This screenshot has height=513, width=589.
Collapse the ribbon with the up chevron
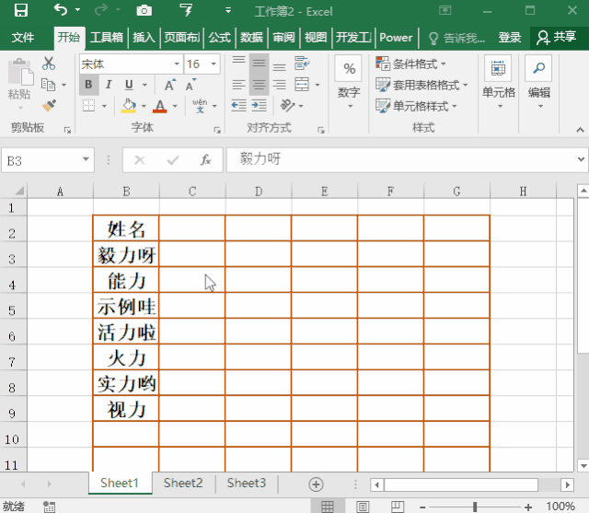[x=580, y=130]
